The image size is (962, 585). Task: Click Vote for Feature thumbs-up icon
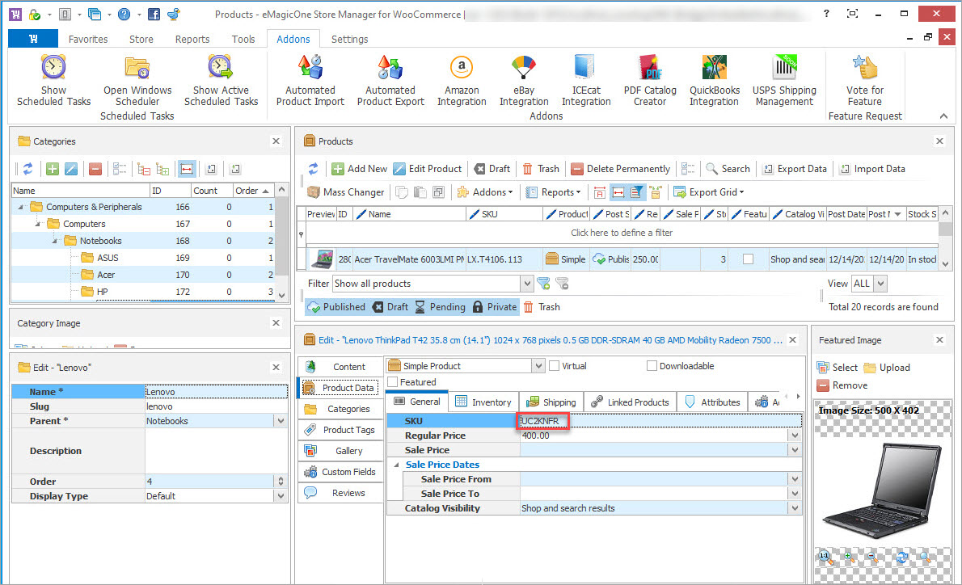point(865,67)
